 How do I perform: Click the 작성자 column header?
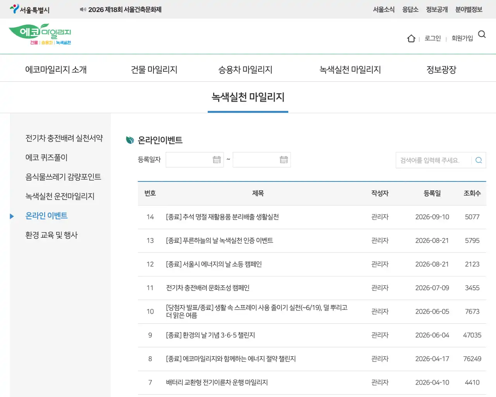380,193
